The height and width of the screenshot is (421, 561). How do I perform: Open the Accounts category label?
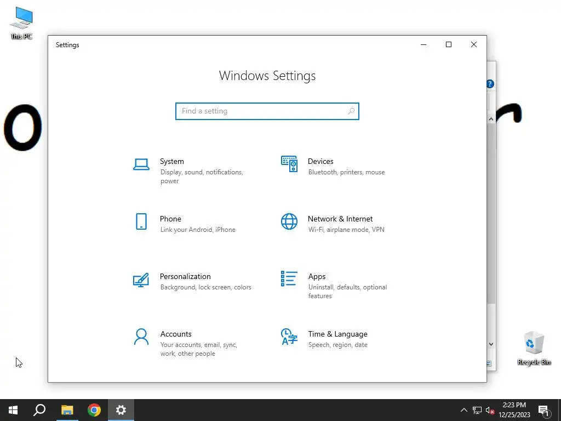tap(176, 334)
